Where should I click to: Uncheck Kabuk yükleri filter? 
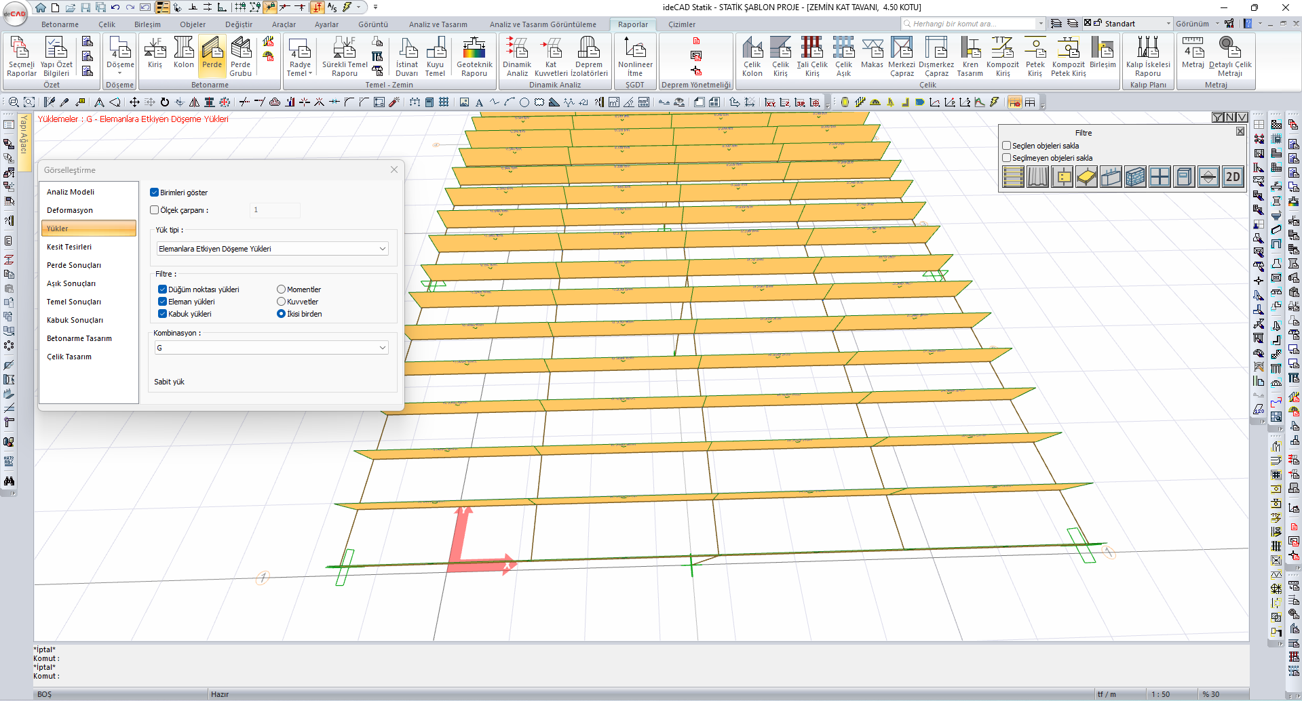coord(162,314)
